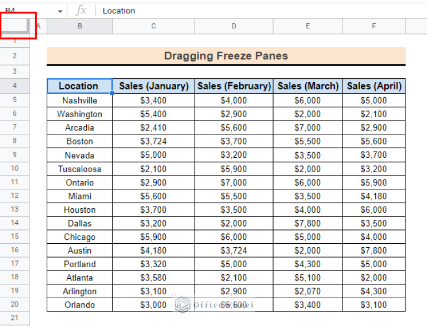Click Arcadia's January value $2,410
The image size is (427, 326).
click(153, 128)
